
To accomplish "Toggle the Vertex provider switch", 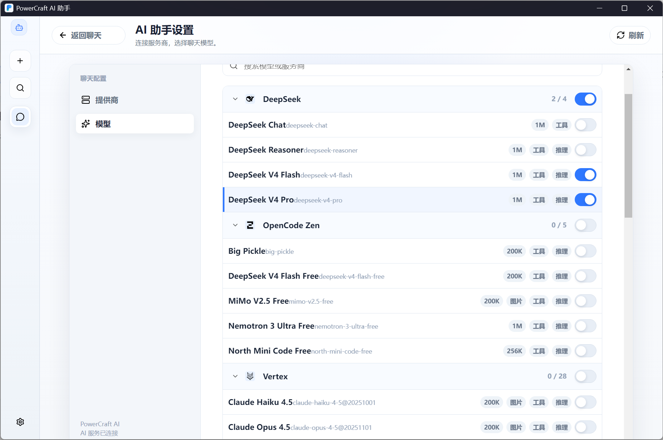I will tap(586, 376).
